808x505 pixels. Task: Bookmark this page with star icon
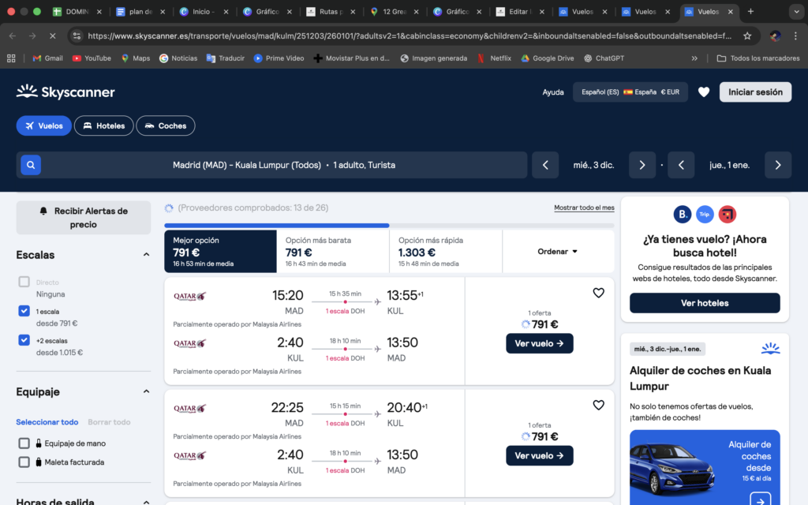tap(747, 36)
